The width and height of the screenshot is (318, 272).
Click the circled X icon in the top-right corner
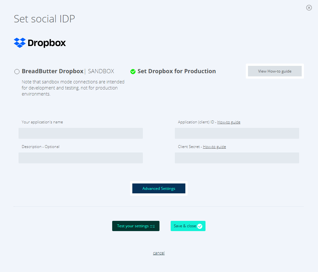point(309,8)
